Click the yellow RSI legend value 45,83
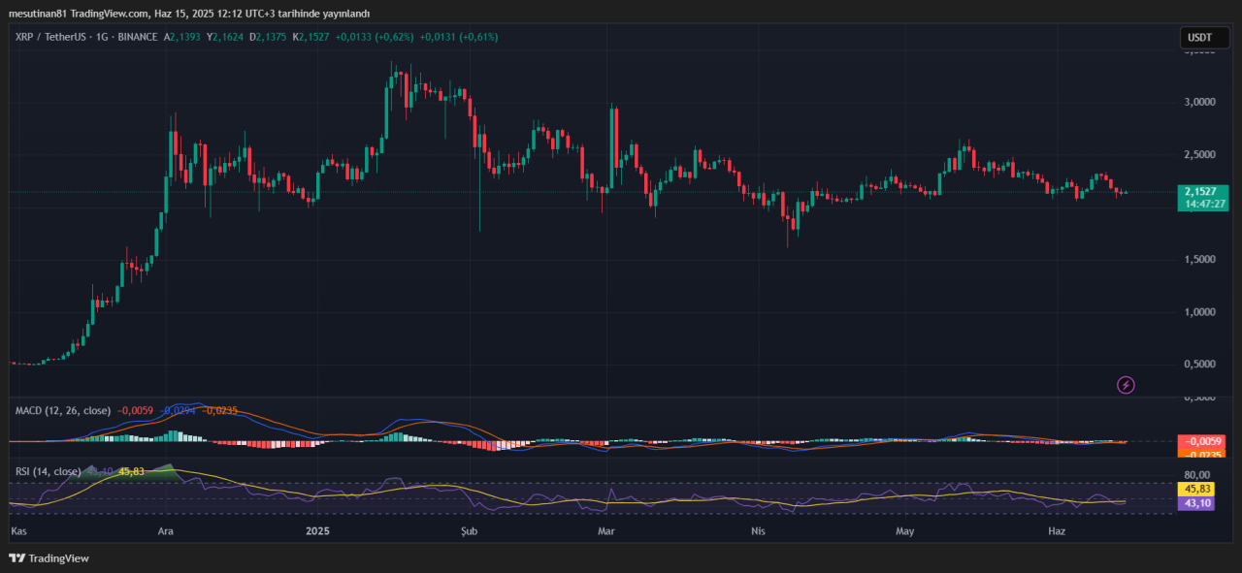Screen dimensions: 1242x573 tap(131, 471)
